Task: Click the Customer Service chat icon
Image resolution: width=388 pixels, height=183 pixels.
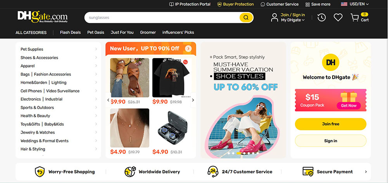Action: [263, 4]
